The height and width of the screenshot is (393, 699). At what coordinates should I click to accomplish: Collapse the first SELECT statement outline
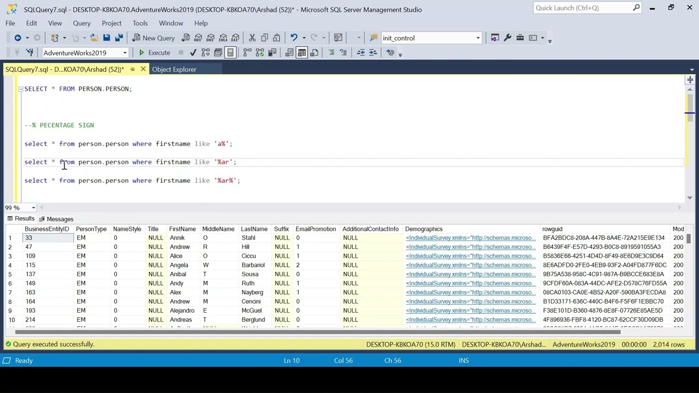[21, 89]
